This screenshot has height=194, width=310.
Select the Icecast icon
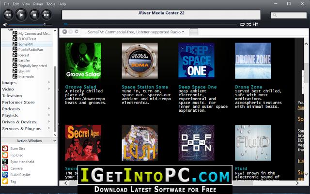[15, 55]
